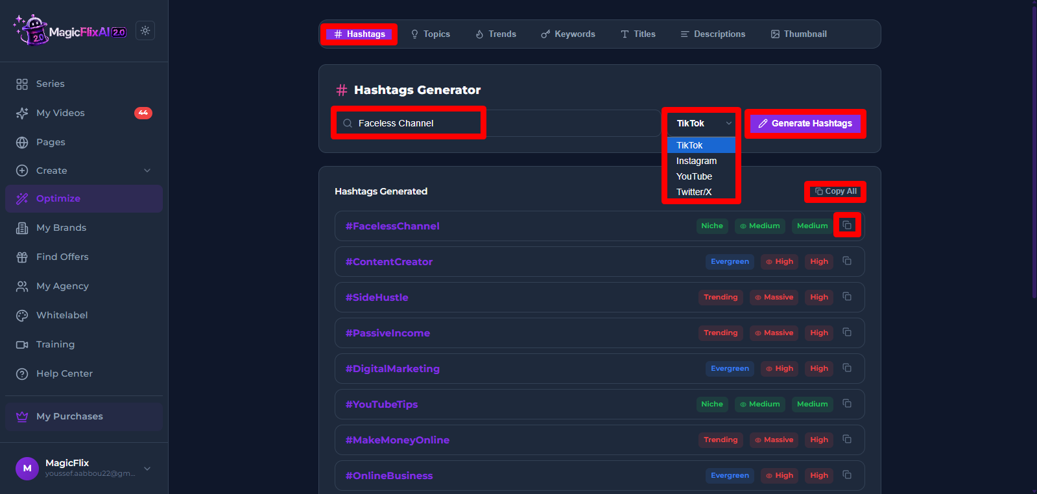Choose Instagram from the platform list
This screenshot has height=494, width=1037.
(x=702, y=161)
